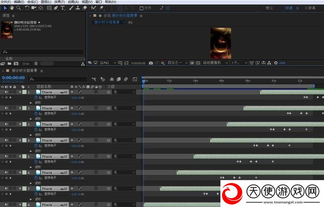Select the Puppet Pin tool

(x=102, y=8)
